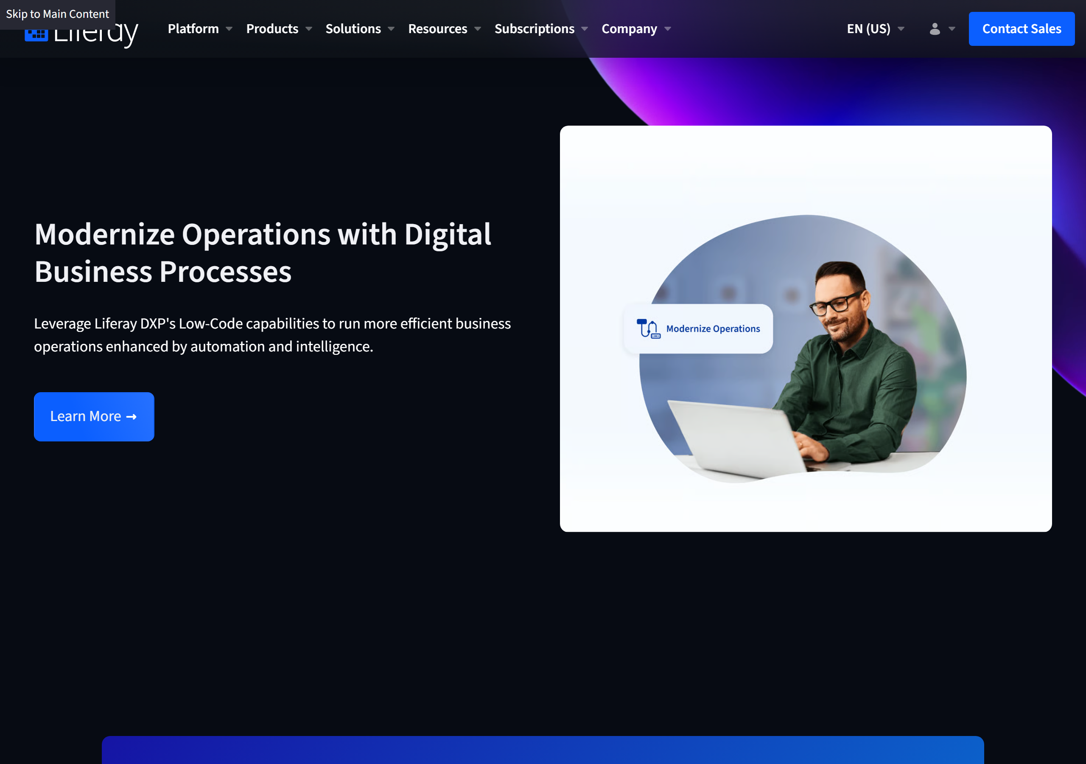This screenshot has width=1086, height=764.
Task: Expand the Platform dropdown arrow
Action: 229,29
